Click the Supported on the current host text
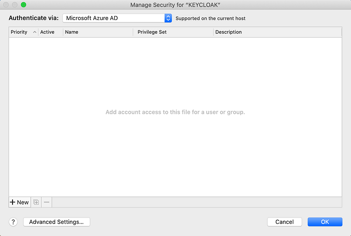The height and width of the screenshot is (236, 351). pyautogui.click(x=211, y=19)
